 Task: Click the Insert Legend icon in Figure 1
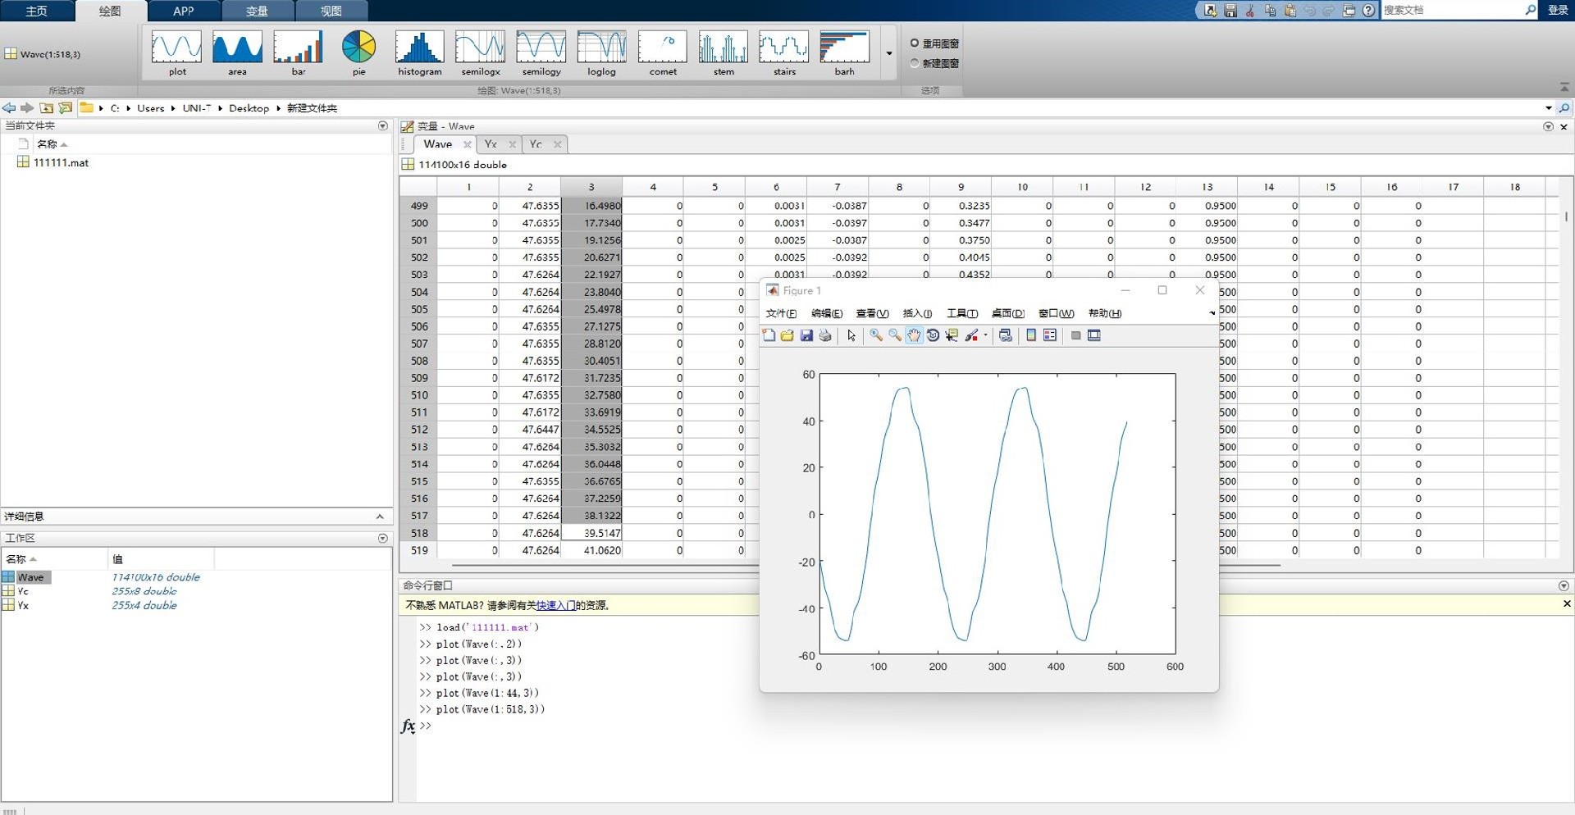[1050, 335]
